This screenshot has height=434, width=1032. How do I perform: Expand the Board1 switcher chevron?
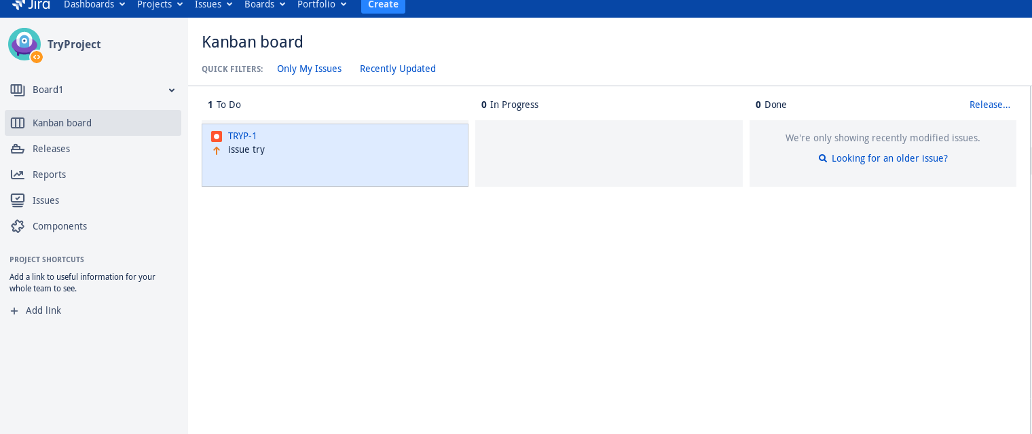[172, 90]
